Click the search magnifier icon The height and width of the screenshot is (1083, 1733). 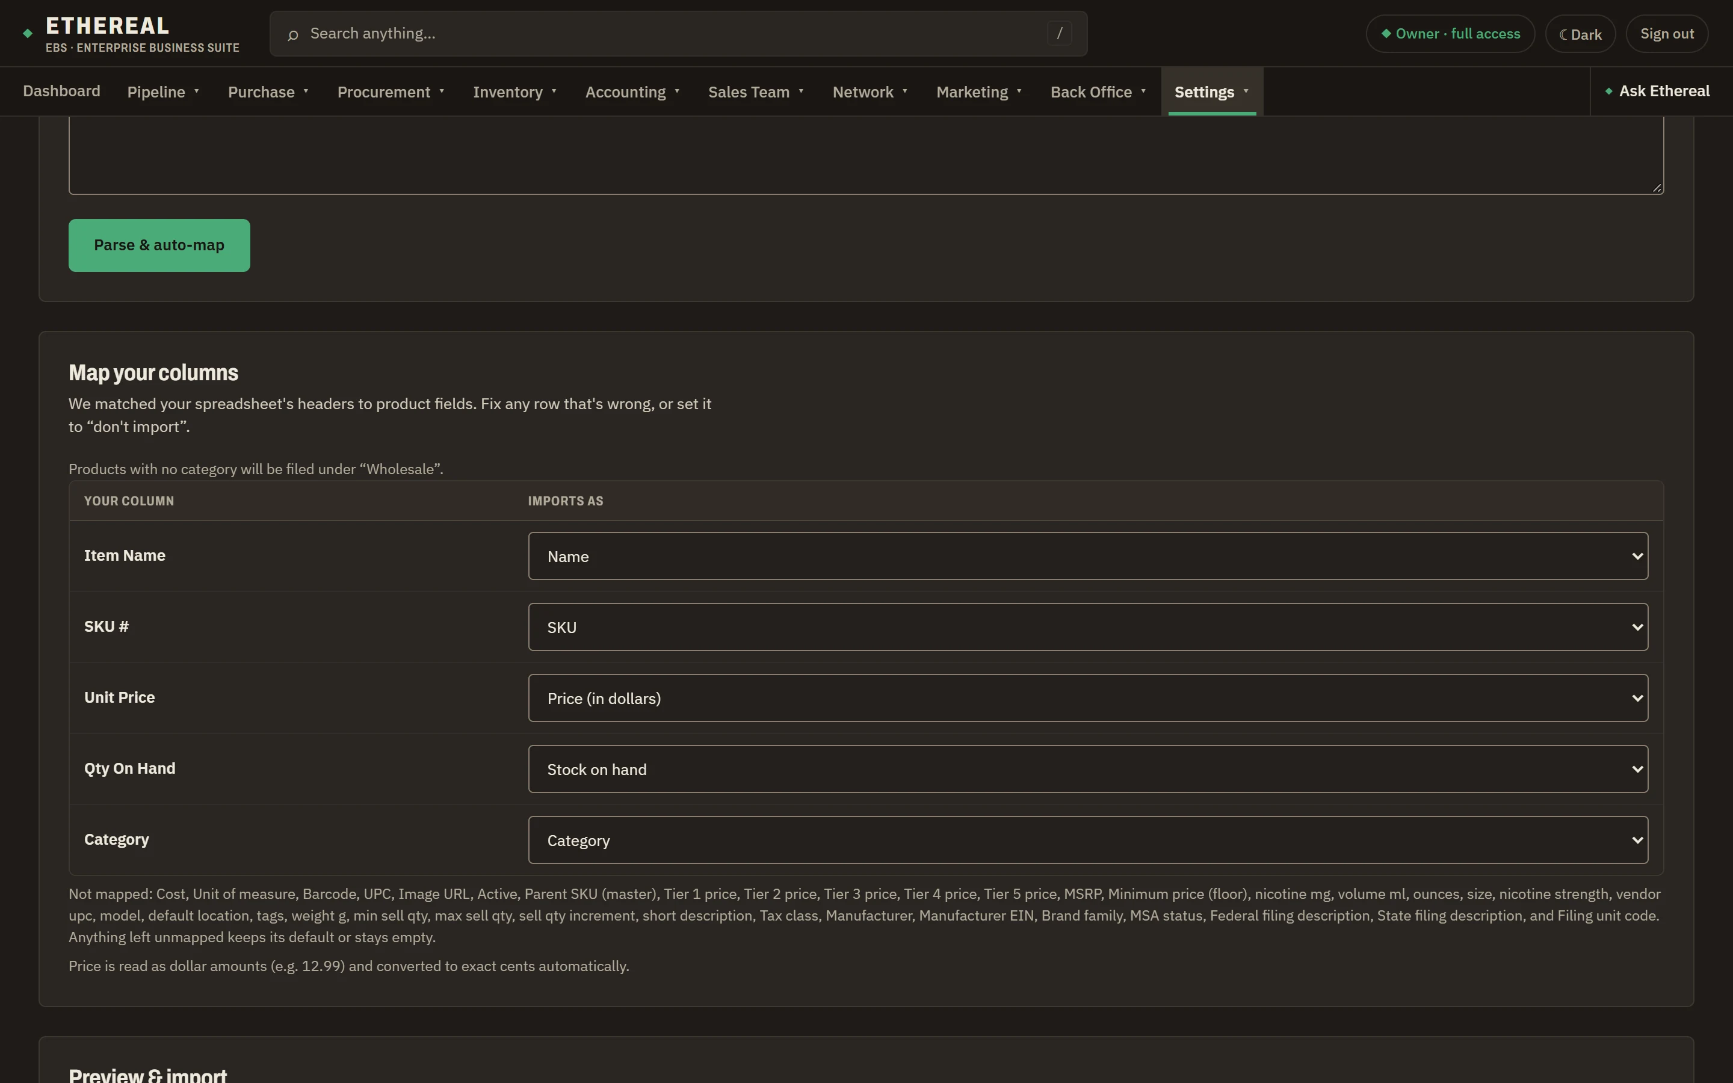(x=293, y=34)
